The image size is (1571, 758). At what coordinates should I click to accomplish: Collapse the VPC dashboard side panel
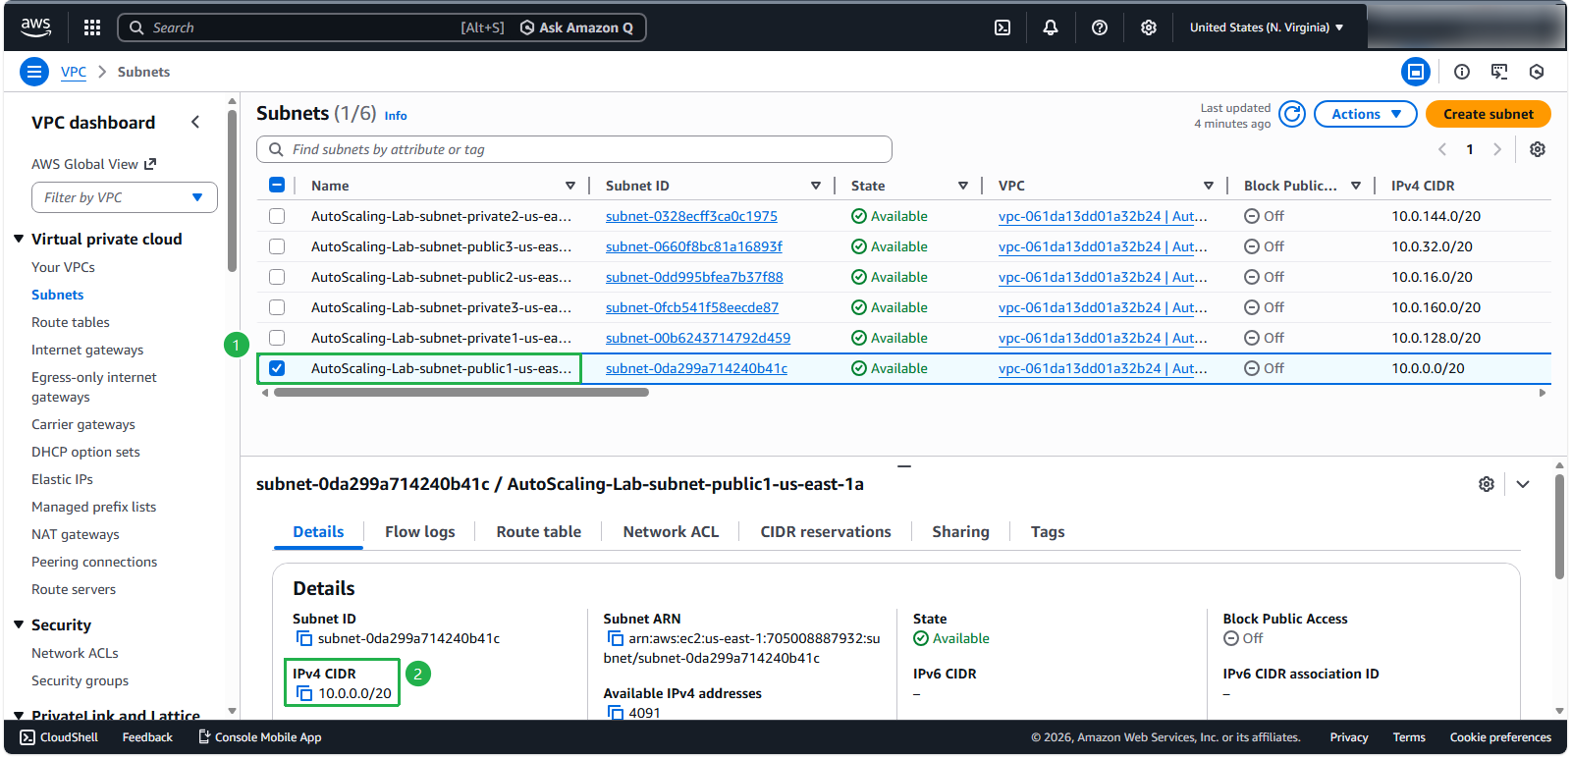pos(195,122)
